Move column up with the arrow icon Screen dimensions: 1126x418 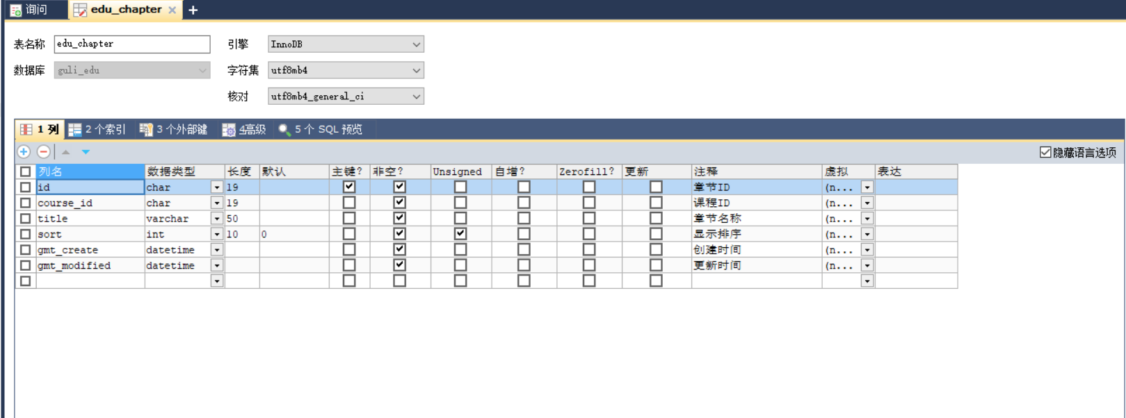(66, 152)
